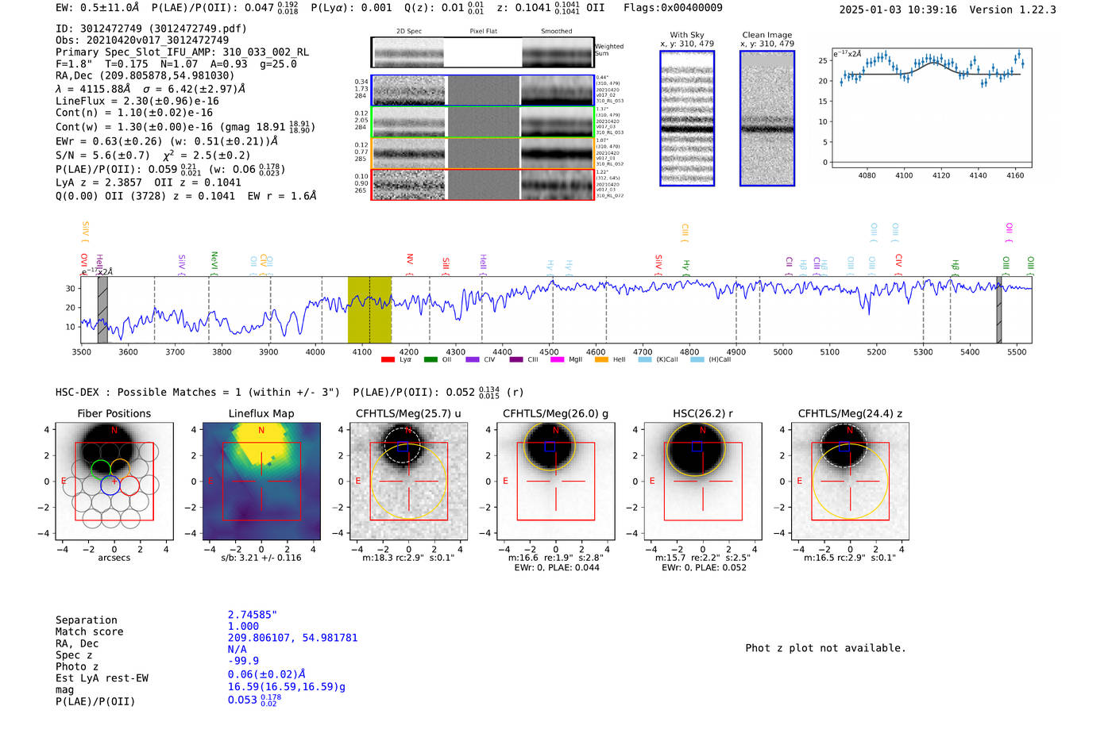Image resolution: width=1112 pixels, height=756 pixels.
Task: Click the emission line Gaussian fit plot
Action: [x=931, y=108]
